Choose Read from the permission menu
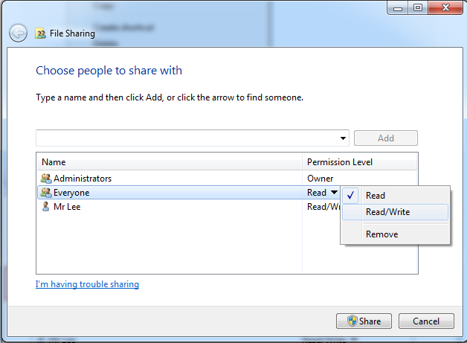 point(376,196)
